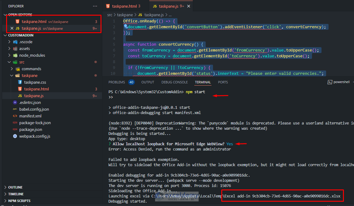This screenshot has width=354, height=206.
Task: Collapse the taskpane folder
Action: coord(12,75)
